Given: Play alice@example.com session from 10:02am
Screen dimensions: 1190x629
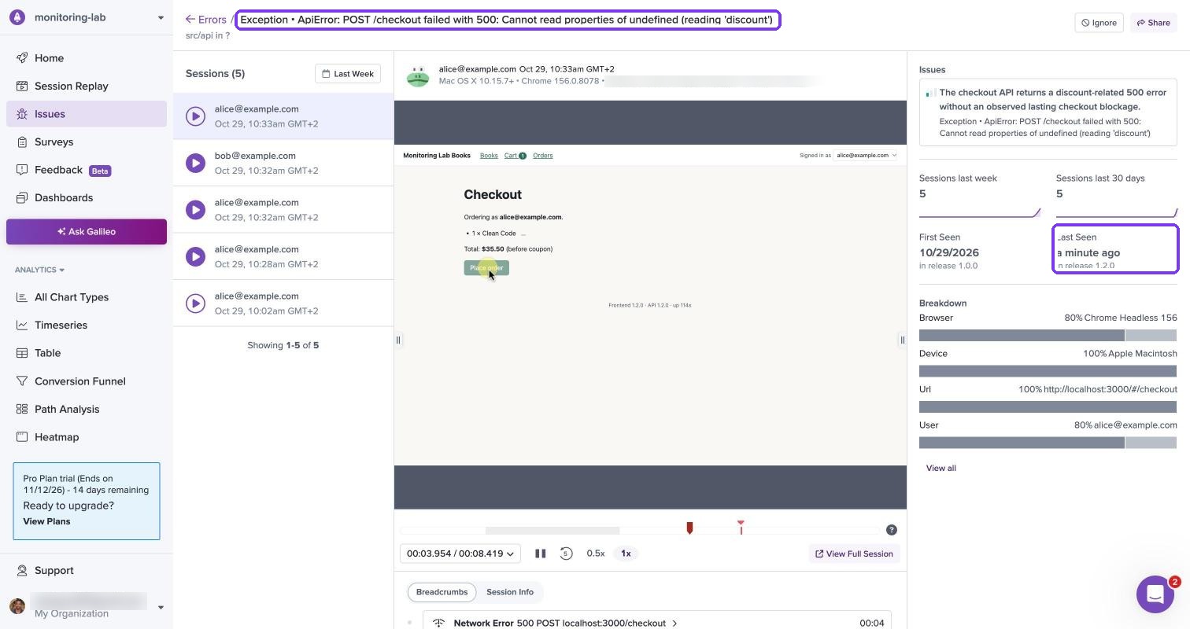Looking at the screenshot, I should point(196,303).
